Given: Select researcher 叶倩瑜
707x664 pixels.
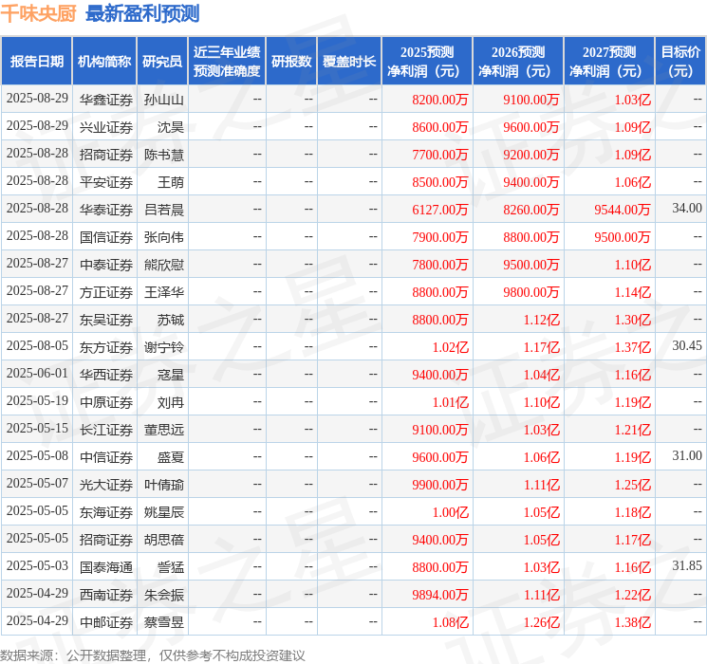Looking at the screenshot, I should (163, 485).
